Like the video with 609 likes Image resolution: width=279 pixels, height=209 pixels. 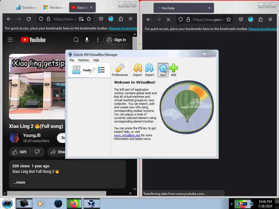19,152
